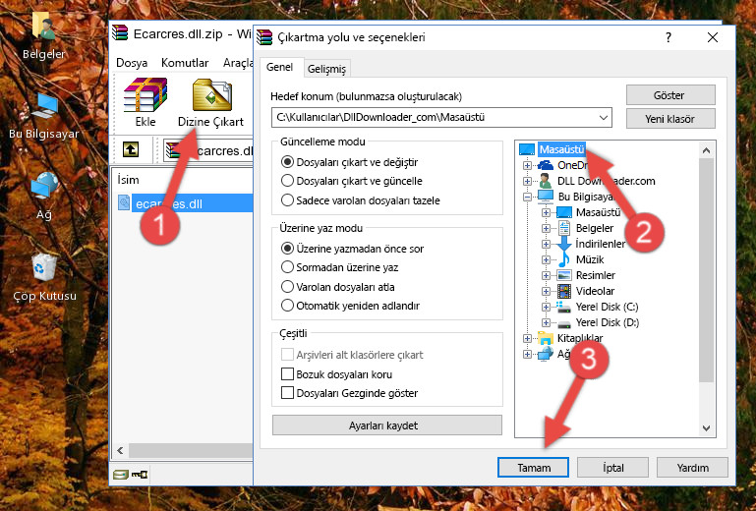Open the Belgeler desktop icon
756x511 pixels.
(43, 34)
